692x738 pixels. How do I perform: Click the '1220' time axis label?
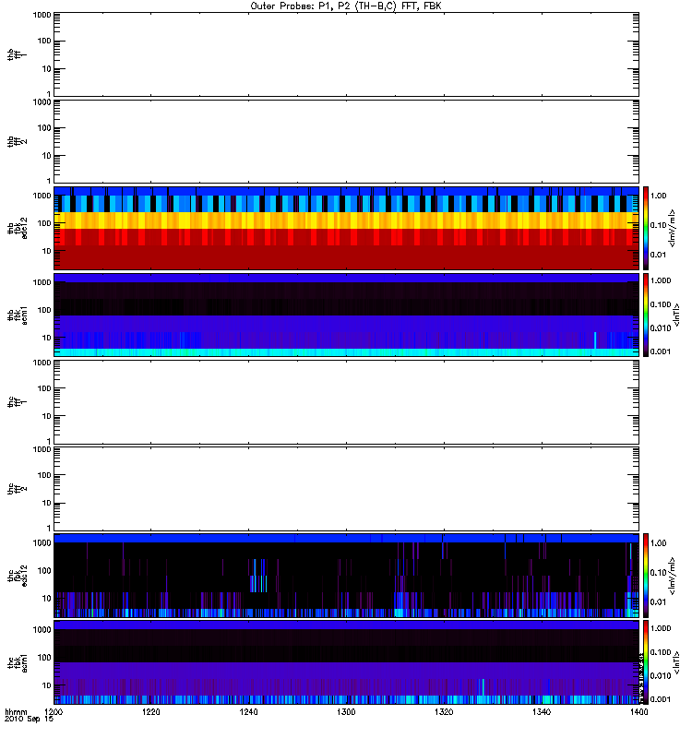[151, 712]
